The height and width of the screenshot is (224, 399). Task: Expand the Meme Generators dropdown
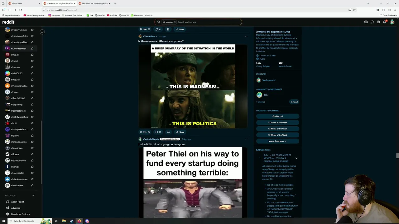[277, 141]
